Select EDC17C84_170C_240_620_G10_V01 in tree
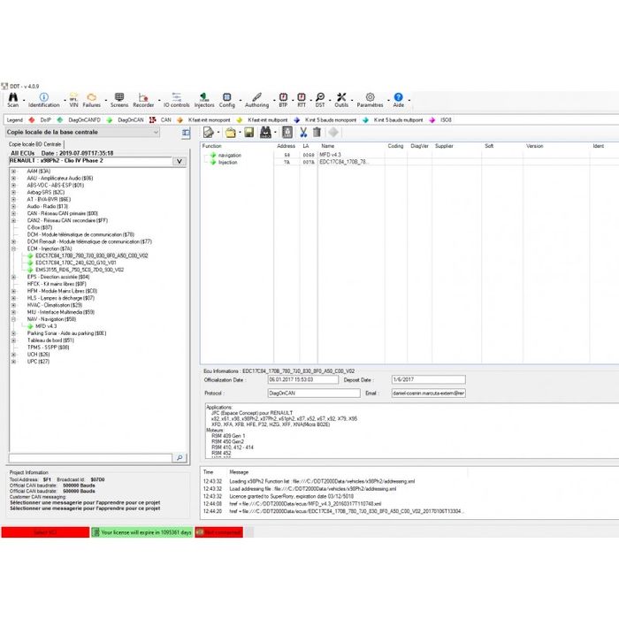This screenshot has width=619, height=619. pyautogui.click(x=76, y=263)
